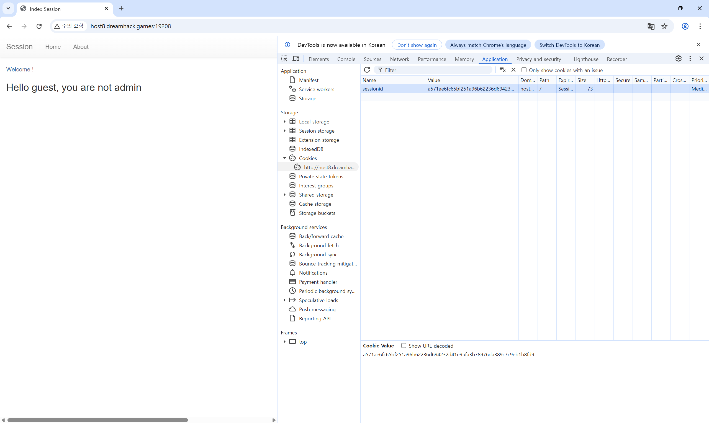The image size is (709, 423).
Task: Click the inspect element picker icon
Action: click(x=284, y=59)
